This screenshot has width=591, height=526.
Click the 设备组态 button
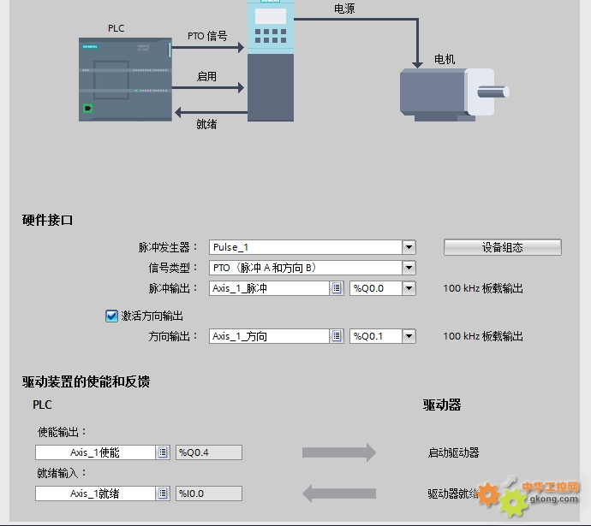[x=503, y=247]
